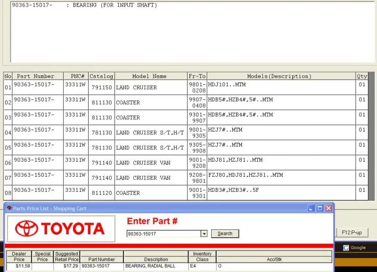The height and width of the screenshot is (272, 377).
Task: Expand the Enter Part # dropdown arrow
Action: coord(204,234)
